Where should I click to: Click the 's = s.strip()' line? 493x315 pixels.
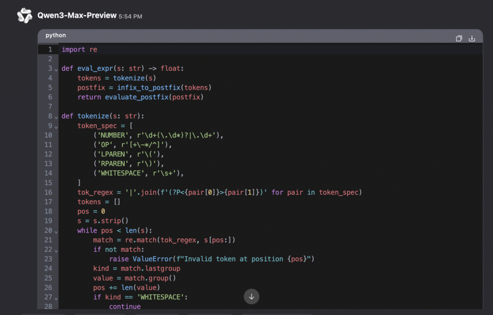[103, 221]
